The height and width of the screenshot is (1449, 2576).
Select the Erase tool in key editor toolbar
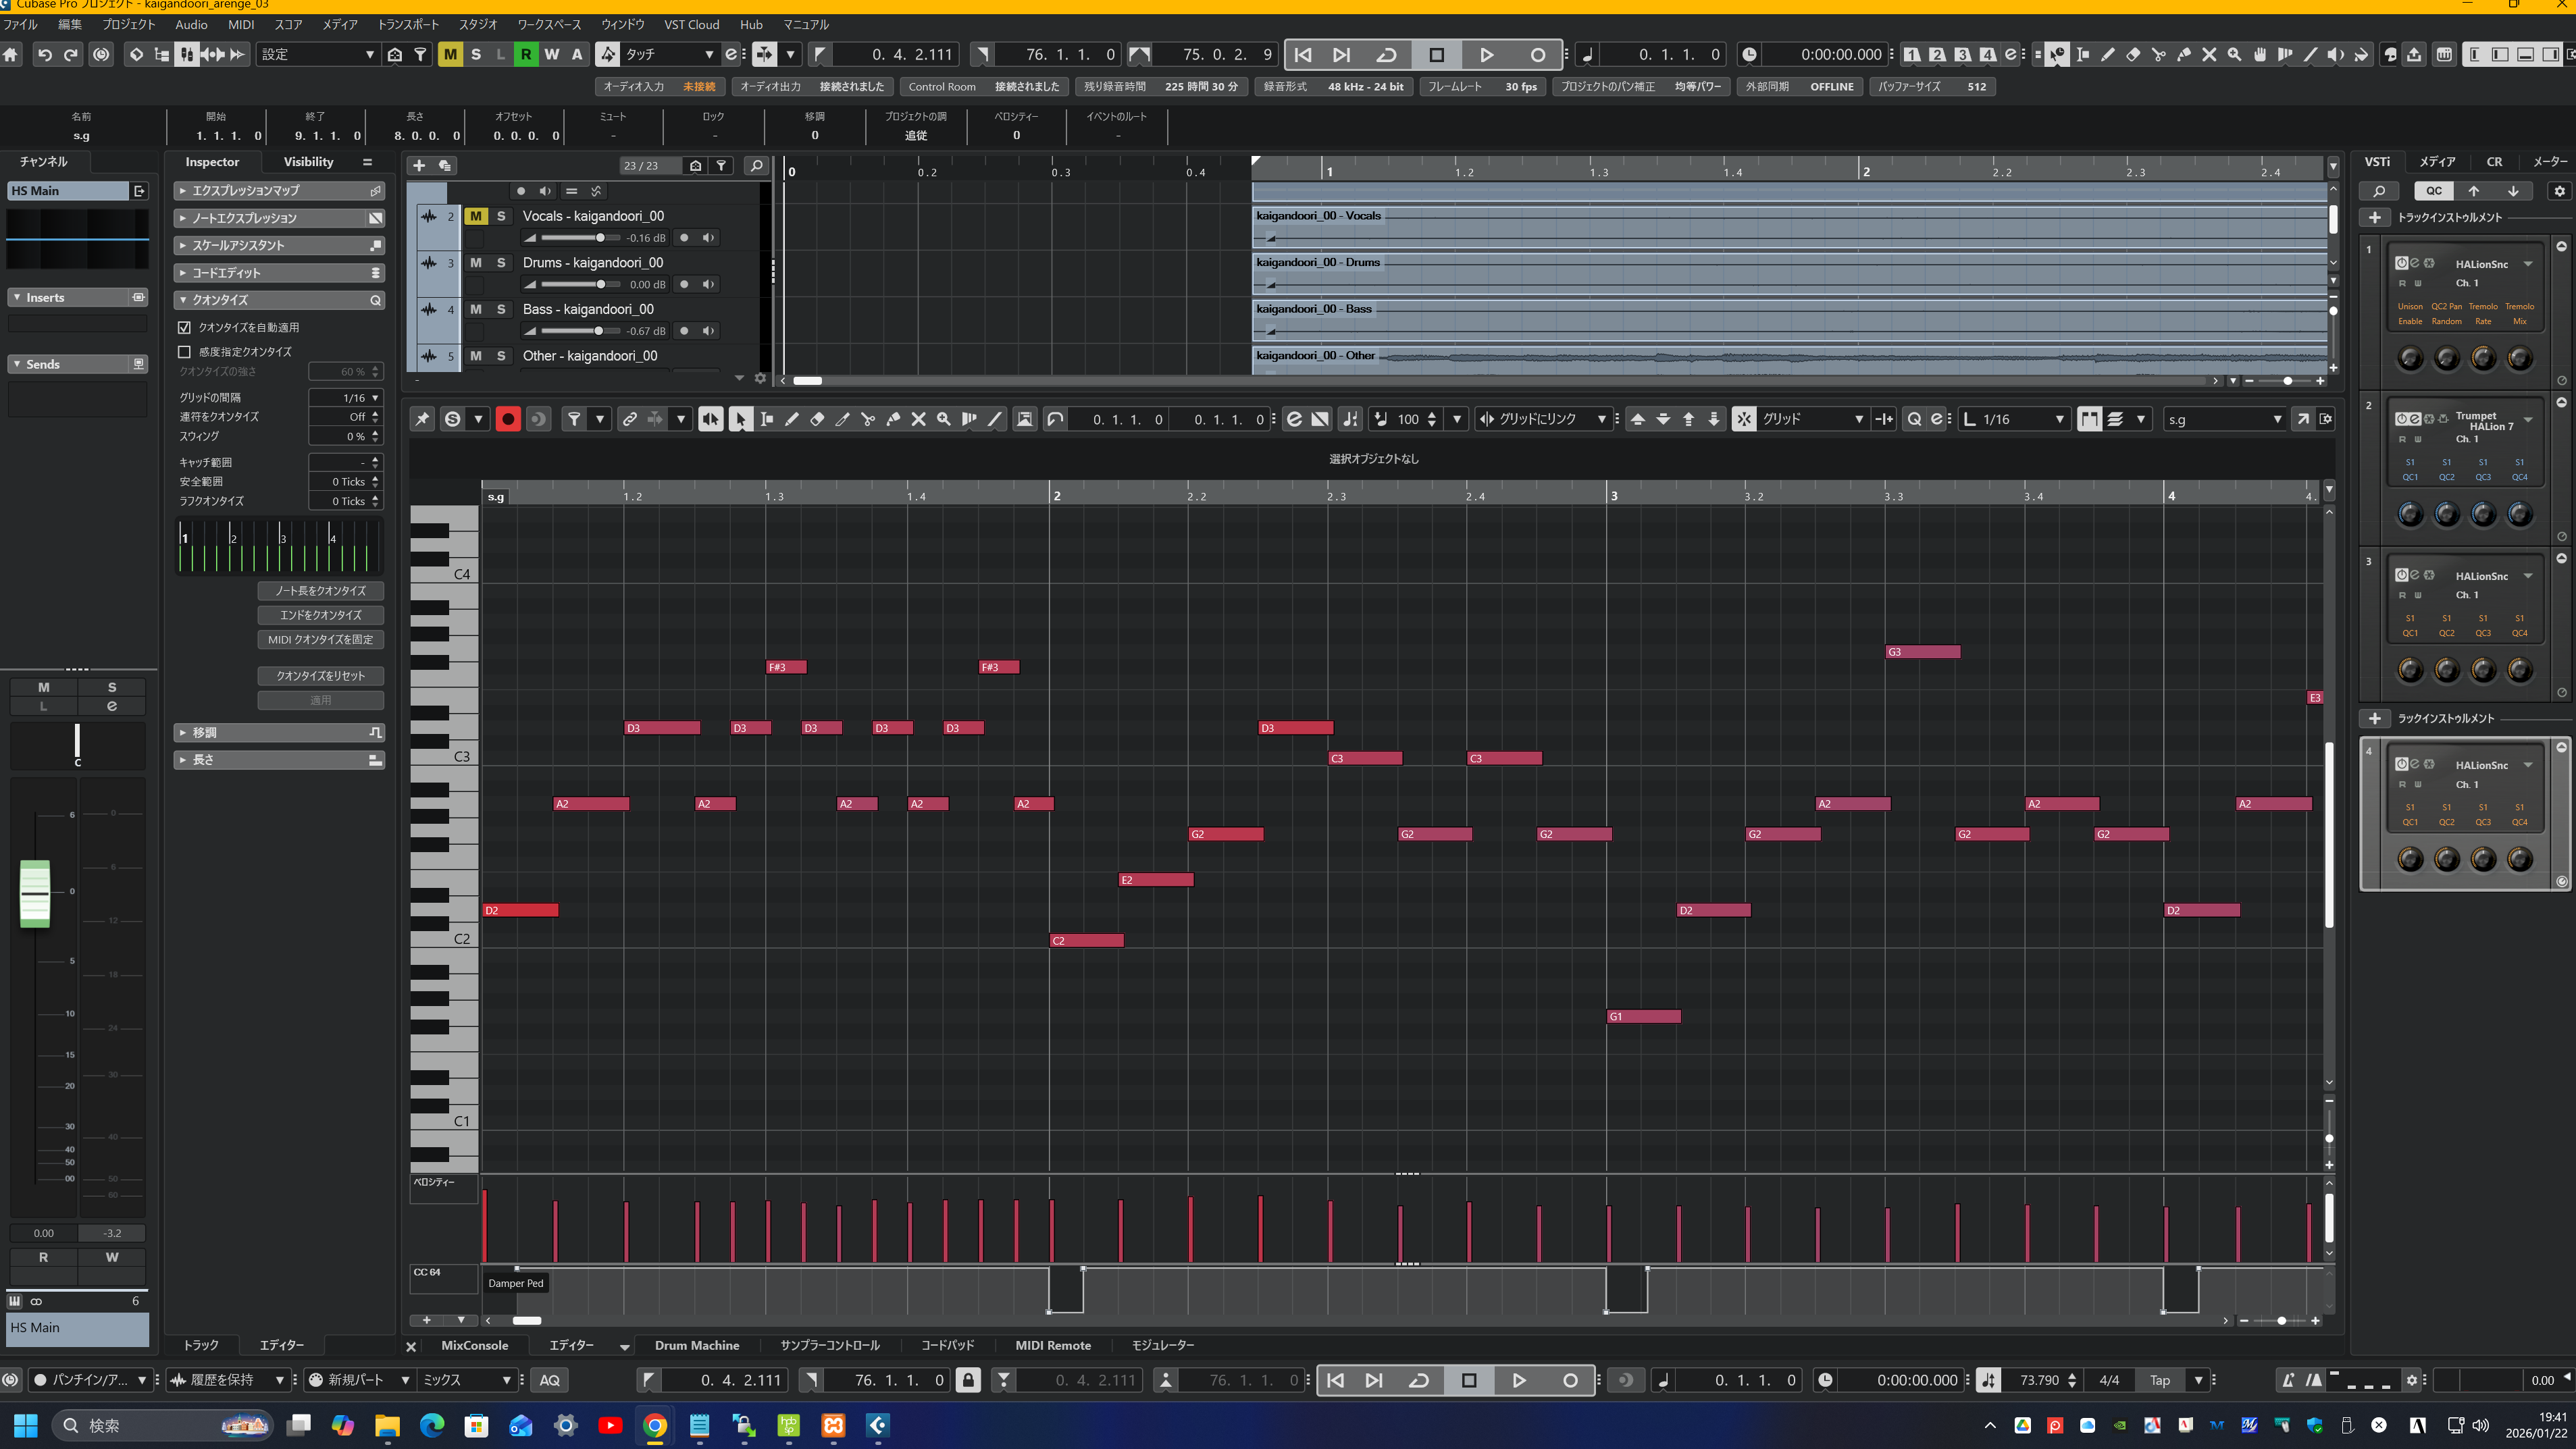[817, 419]
